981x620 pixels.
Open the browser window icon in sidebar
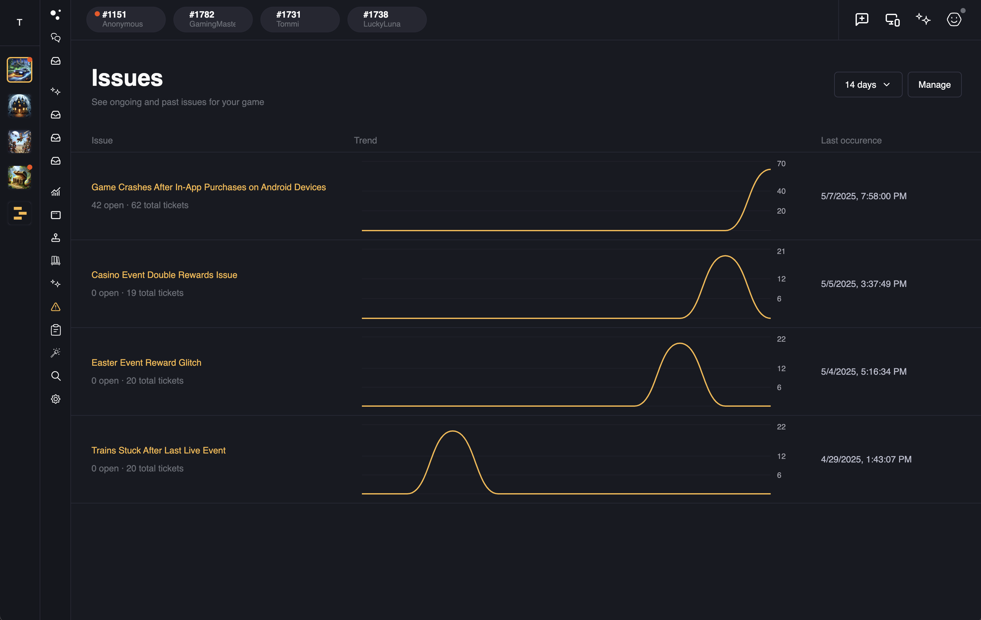tap(56, 215)
